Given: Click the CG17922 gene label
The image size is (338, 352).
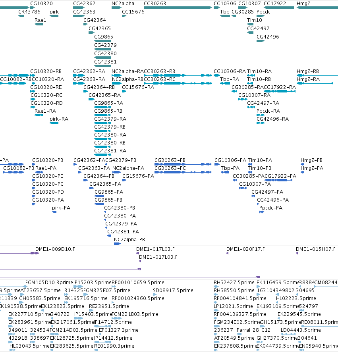Looking at the screenshot, I should pos(275,3).
